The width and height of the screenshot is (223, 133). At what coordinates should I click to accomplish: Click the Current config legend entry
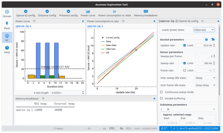click(x=110, y=38)
